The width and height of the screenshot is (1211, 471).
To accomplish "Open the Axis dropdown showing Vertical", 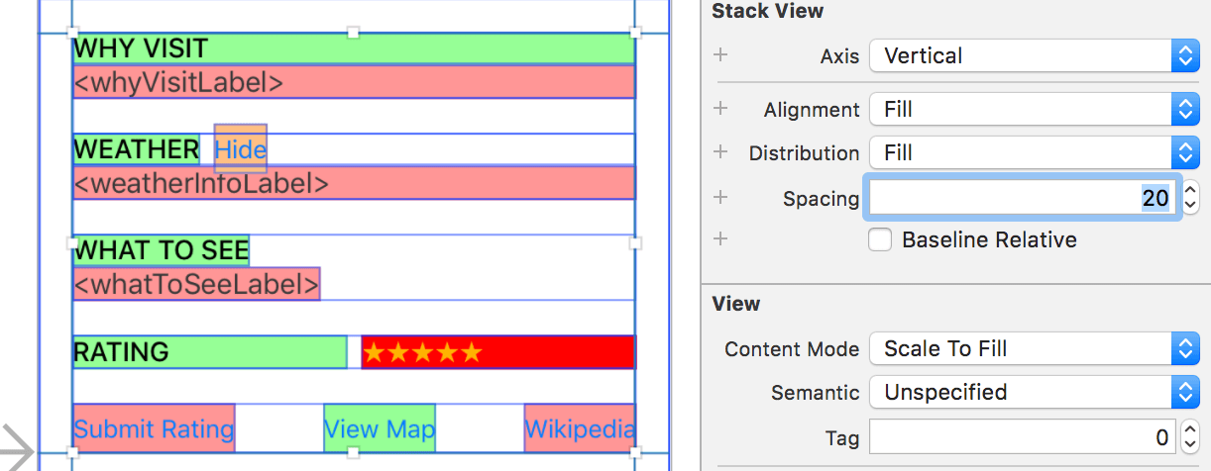I will pyautogui.click(x=1035, y=55).
